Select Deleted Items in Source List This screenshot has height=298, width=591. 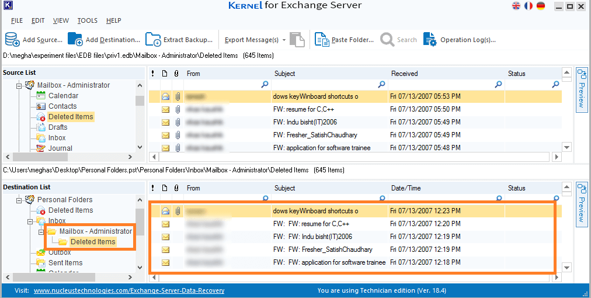click(71, 116)
